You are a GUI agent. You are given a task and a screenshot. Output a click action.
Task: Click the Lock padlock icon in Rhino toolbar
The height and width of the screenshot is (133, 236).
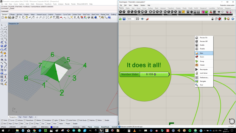coord(78,18)
